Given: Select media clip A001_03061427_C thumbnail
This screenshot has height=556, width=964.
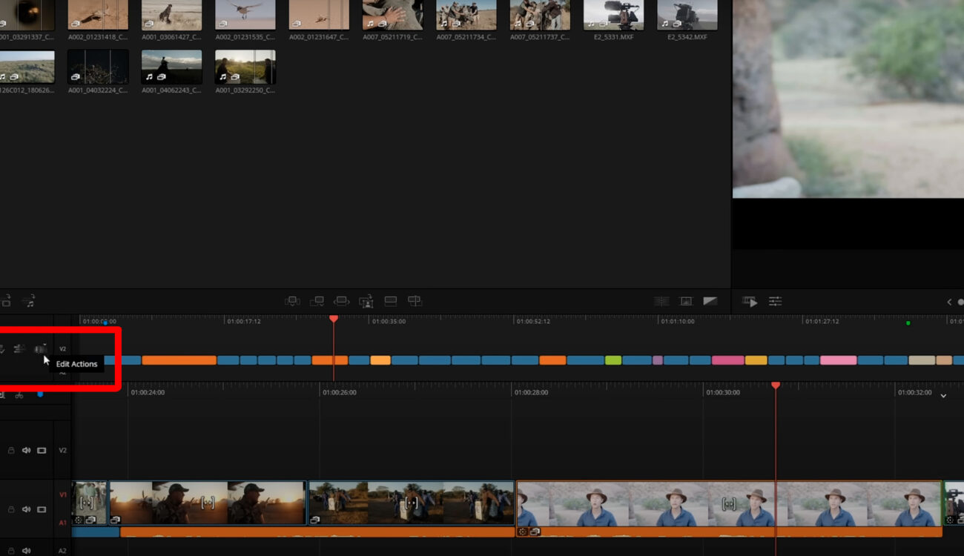Looking at the screenshot, I should [171, 15].
